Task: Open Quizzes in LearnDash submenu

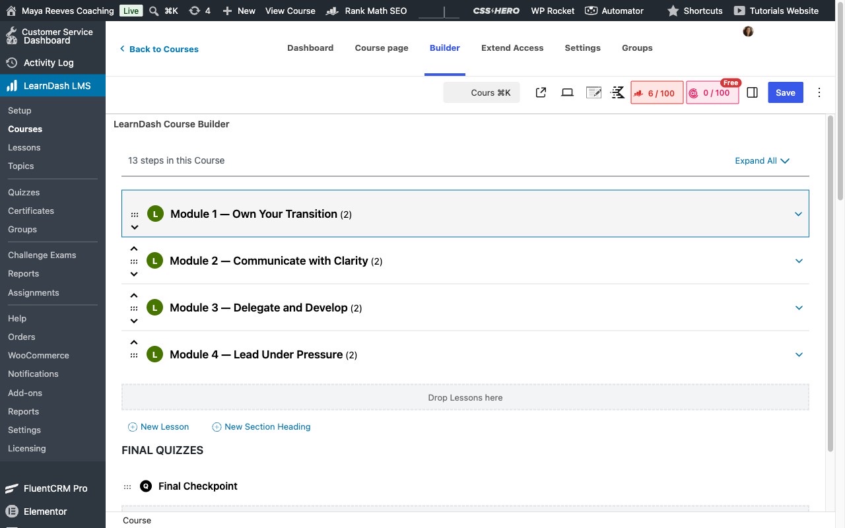Action: pyautogui.click(x=24, y=192)
